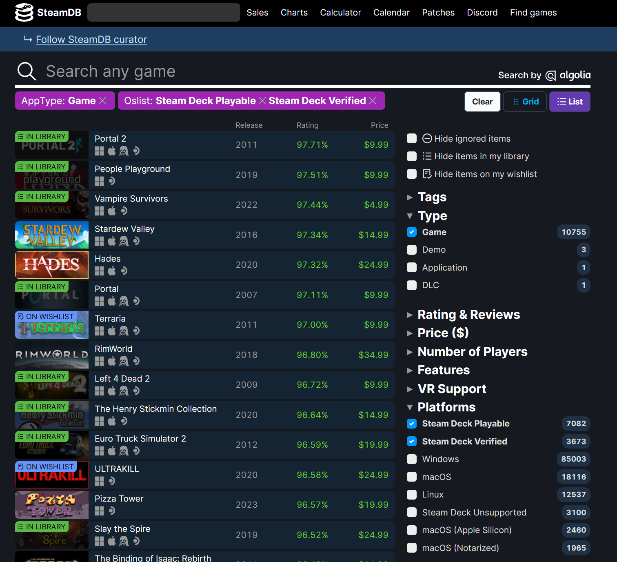Open the Find games menu item

(x=533, y=13)
